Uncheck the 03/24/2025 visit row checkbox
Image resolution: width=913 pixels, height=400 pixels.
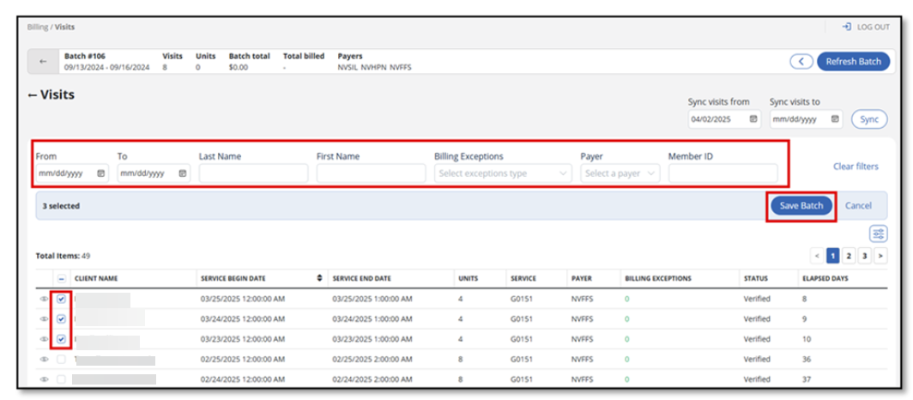point(61,319)
